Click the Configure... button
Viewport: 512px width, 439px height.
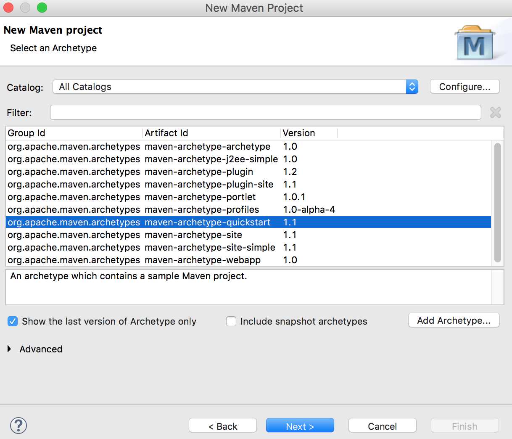(465, 87)
